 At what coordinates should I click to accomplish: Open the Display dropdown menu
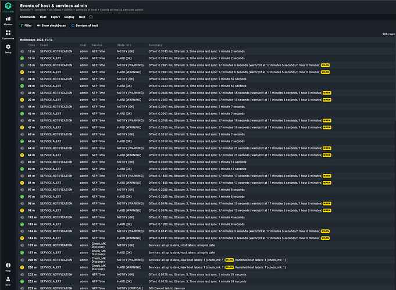[69, 17]
